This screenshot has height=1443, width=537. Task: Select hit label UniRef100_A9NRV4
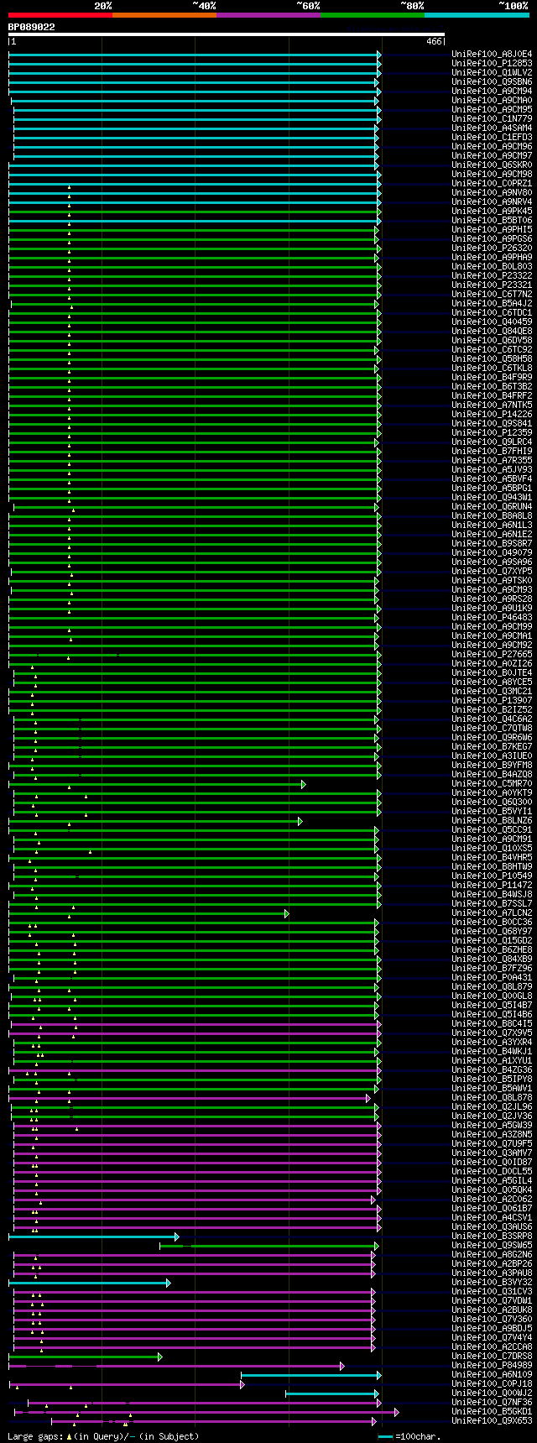pos(492,201)
